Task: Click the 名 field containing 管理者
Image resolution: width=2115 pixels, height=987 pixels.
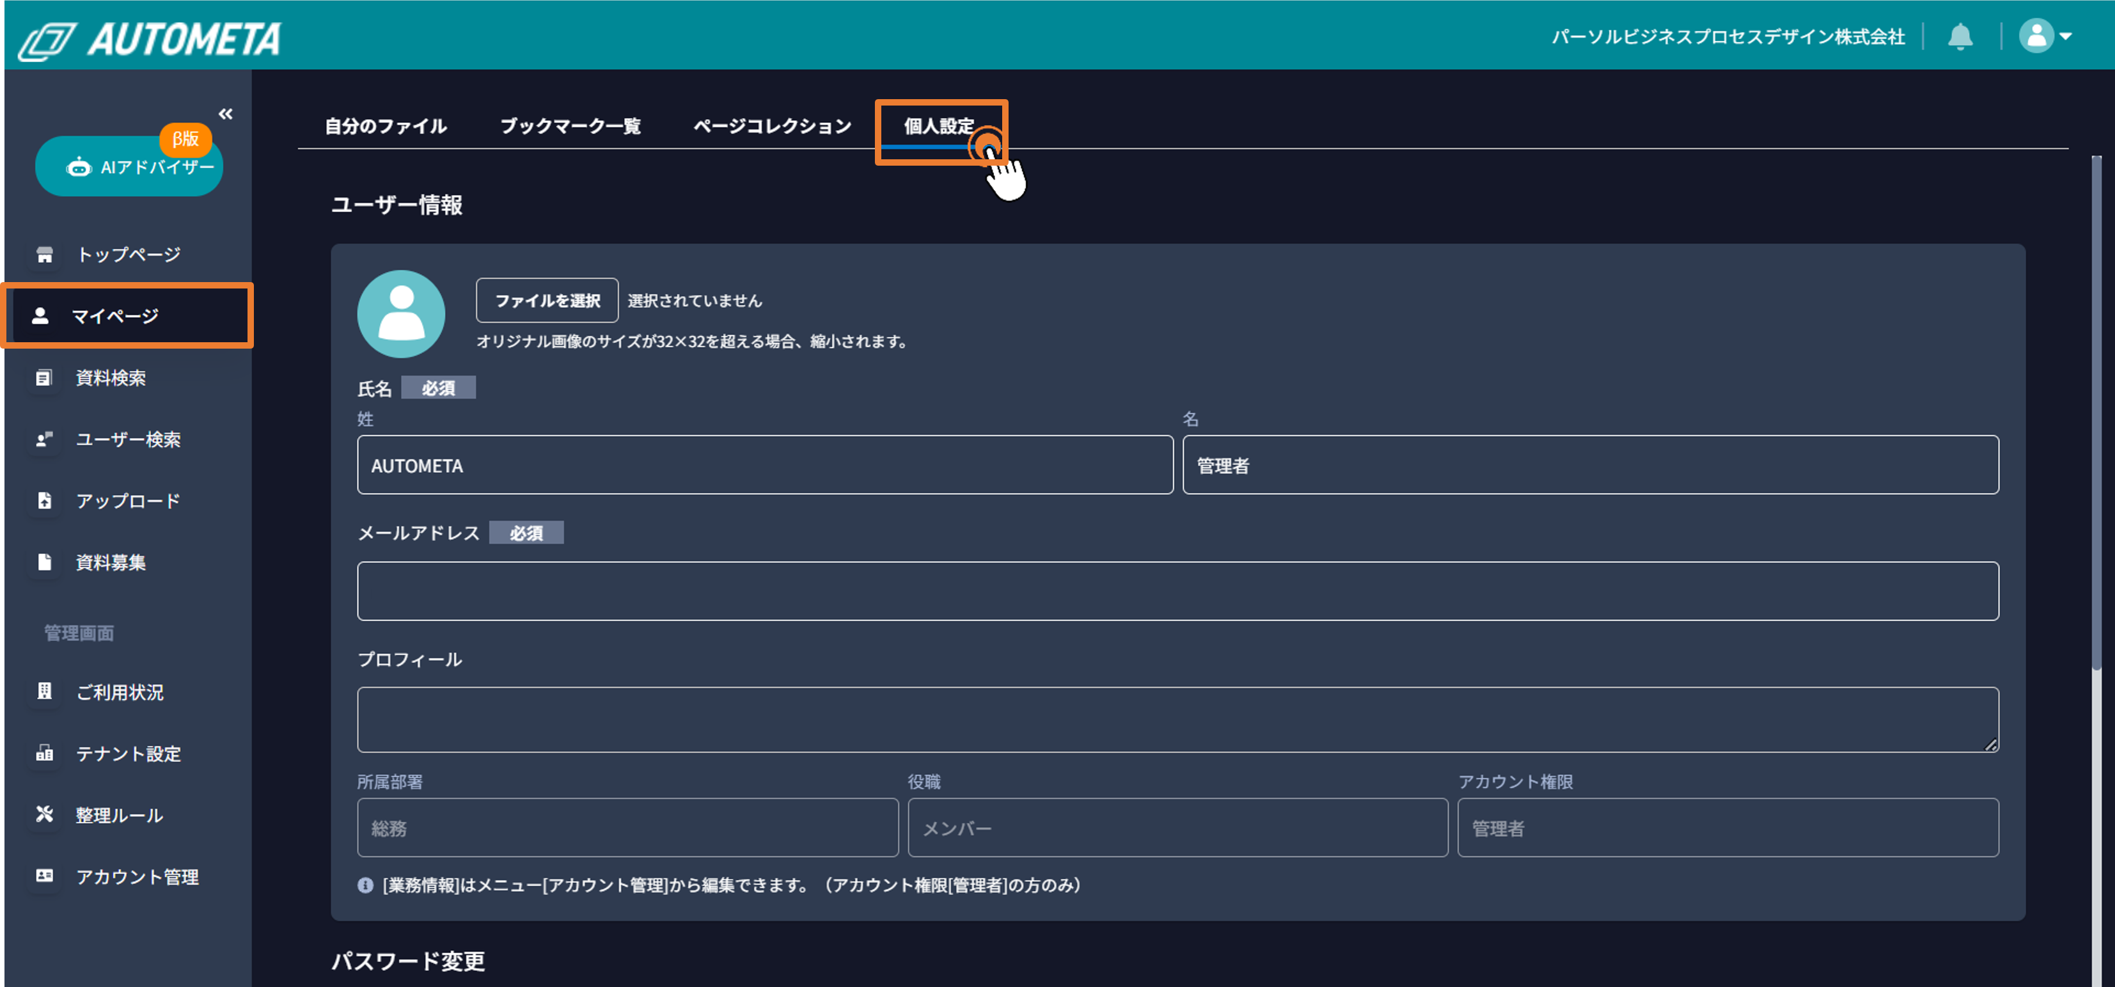Action: [x=1591, y=465]
